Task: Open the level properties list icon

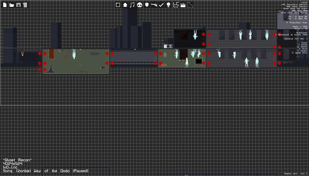Action: 25,5
